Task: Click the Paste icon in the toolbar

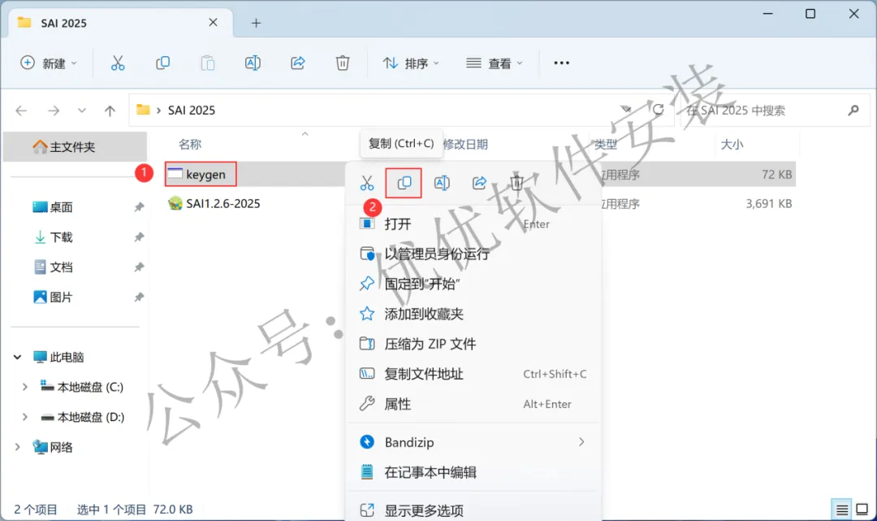Action: [208, 63]
